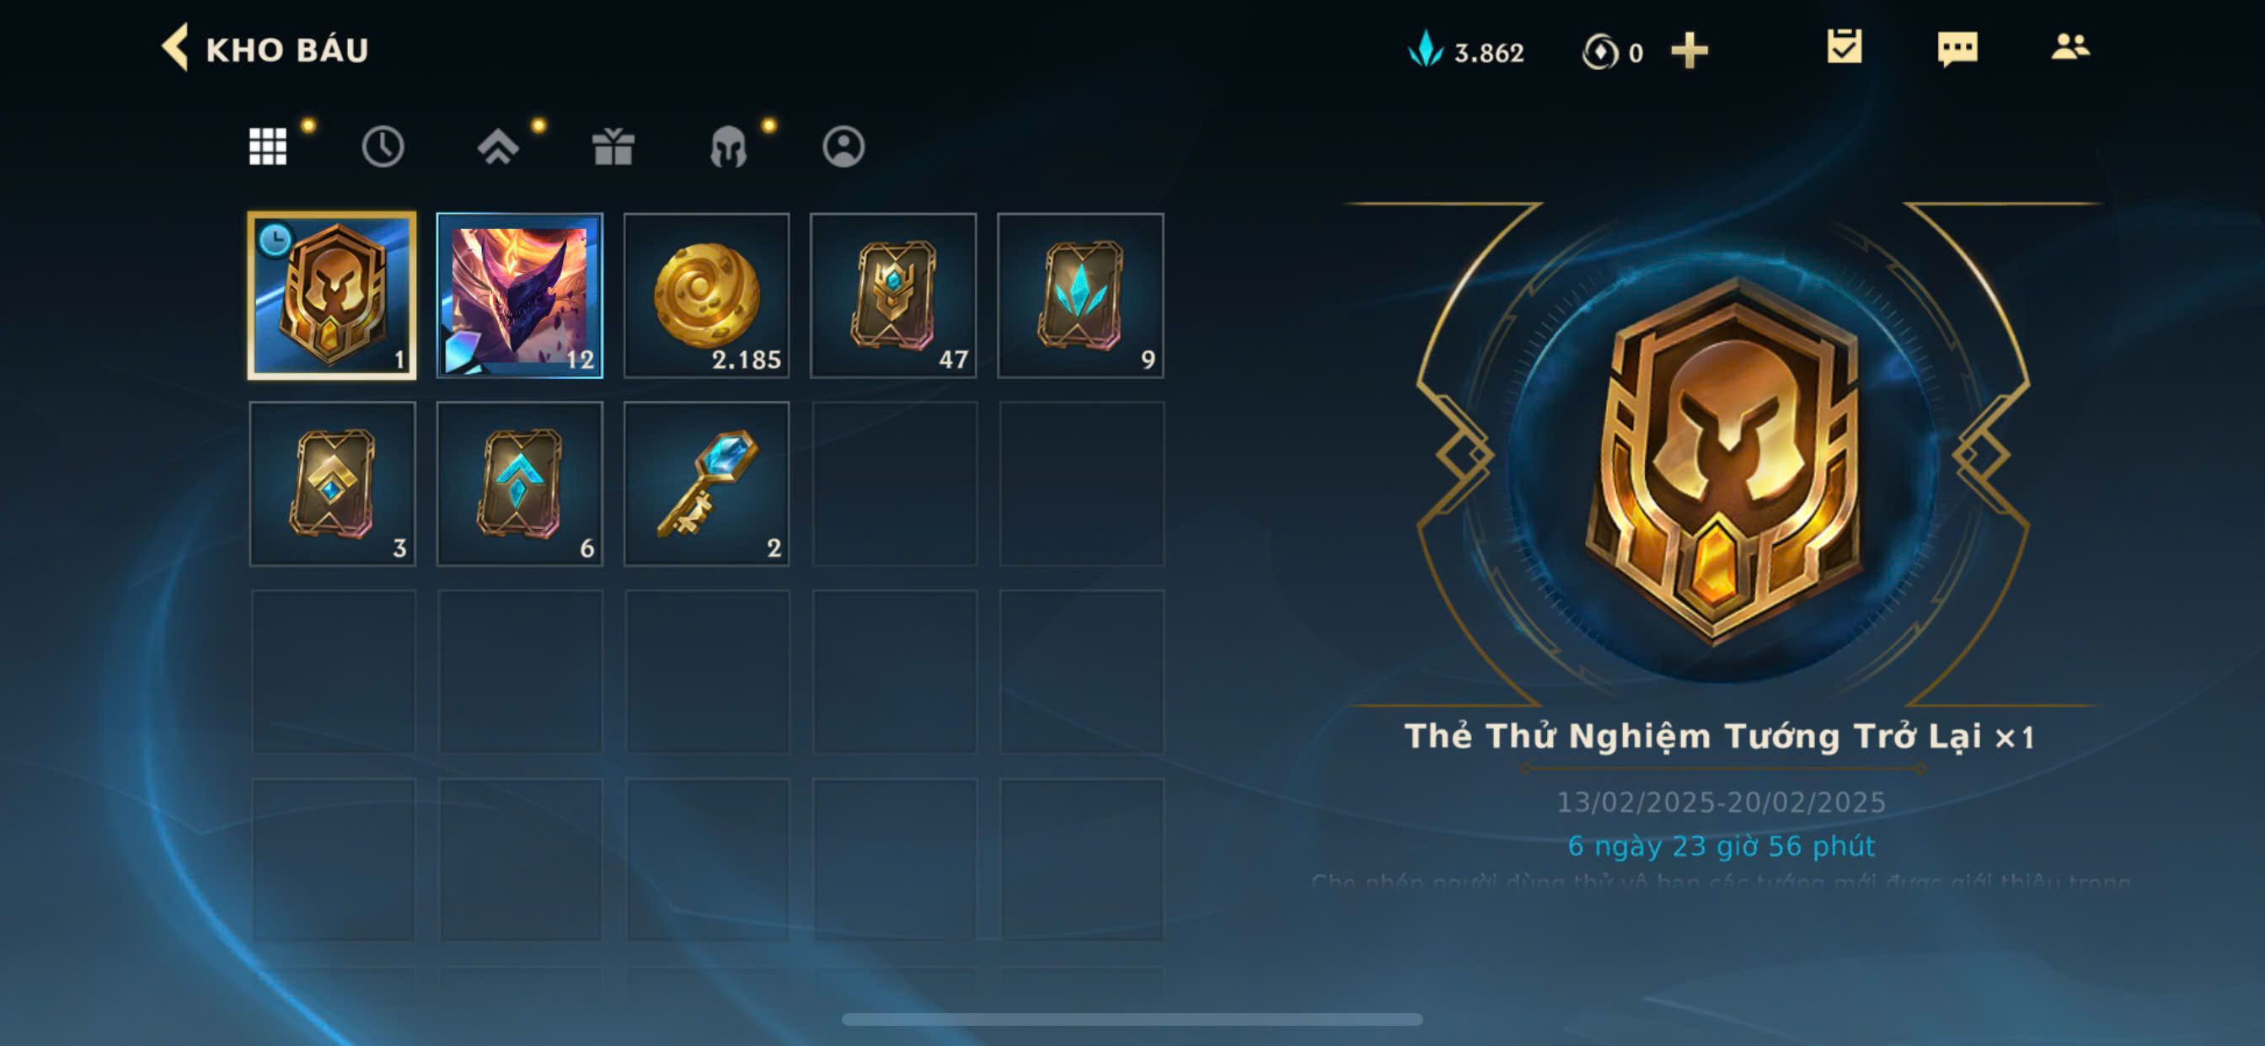Select the key item with count 2

click(x=707, y=483)
